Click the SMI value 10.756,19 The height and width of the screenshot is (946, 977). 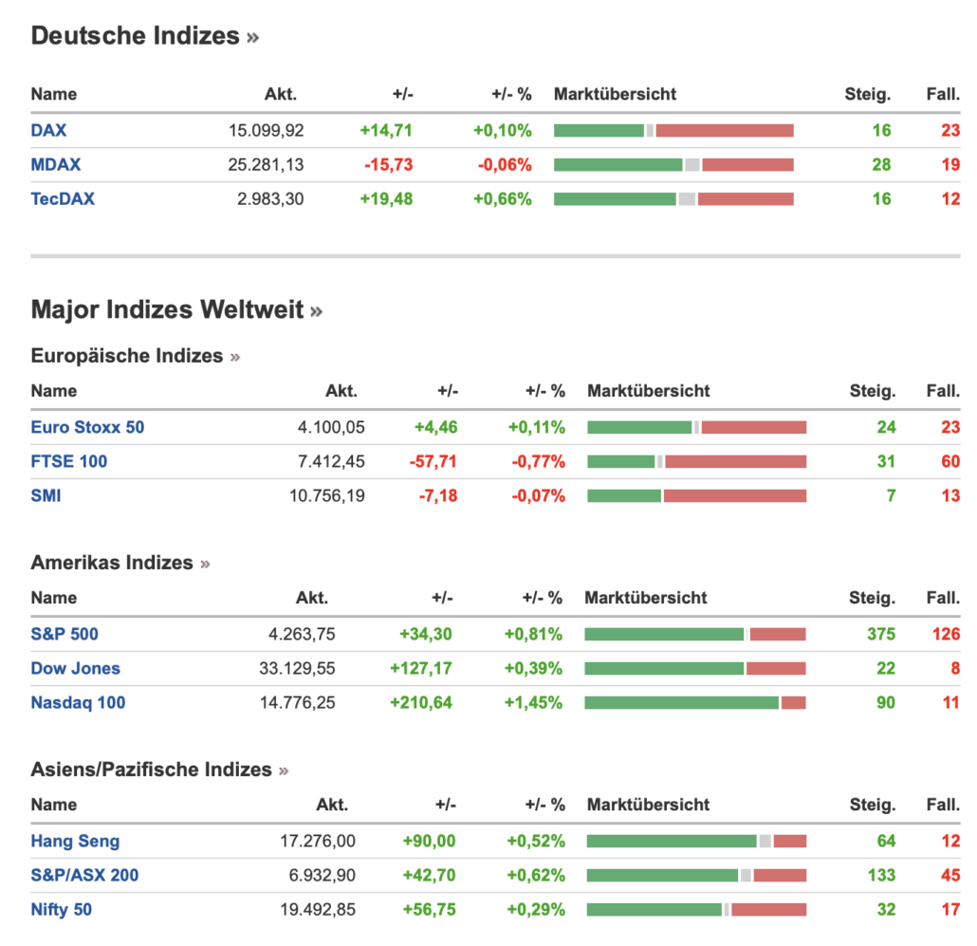(x=327, y=495)
